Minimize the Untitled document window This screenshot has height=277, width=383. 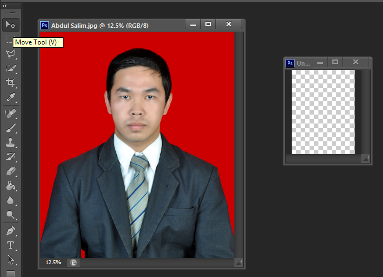[x=320, y=63]
